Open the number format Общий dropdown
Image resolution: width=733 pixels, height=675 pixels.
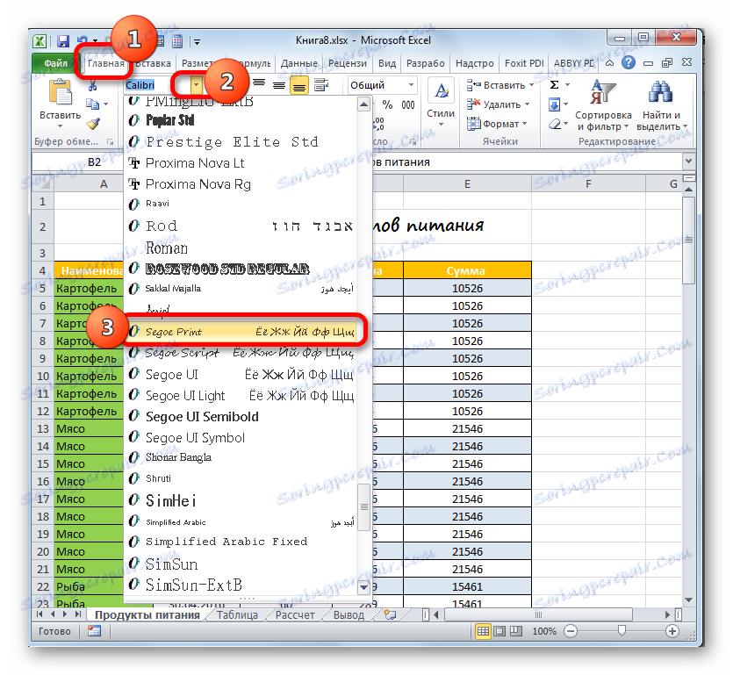click(411, 85)
